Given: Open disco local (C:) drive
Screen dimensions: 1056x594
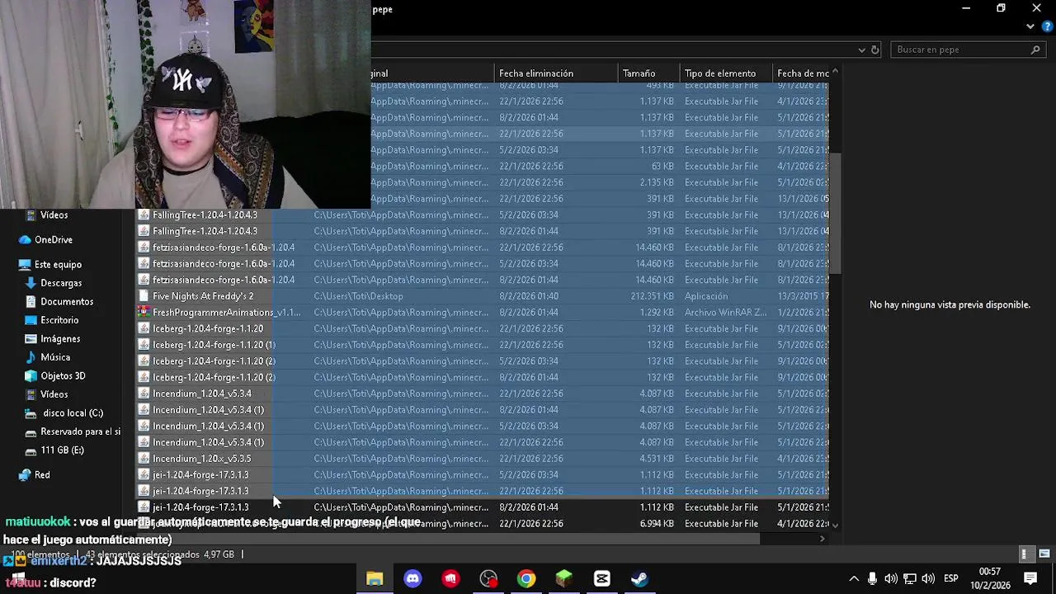Looking at the screenshot, I should [73, 413].
